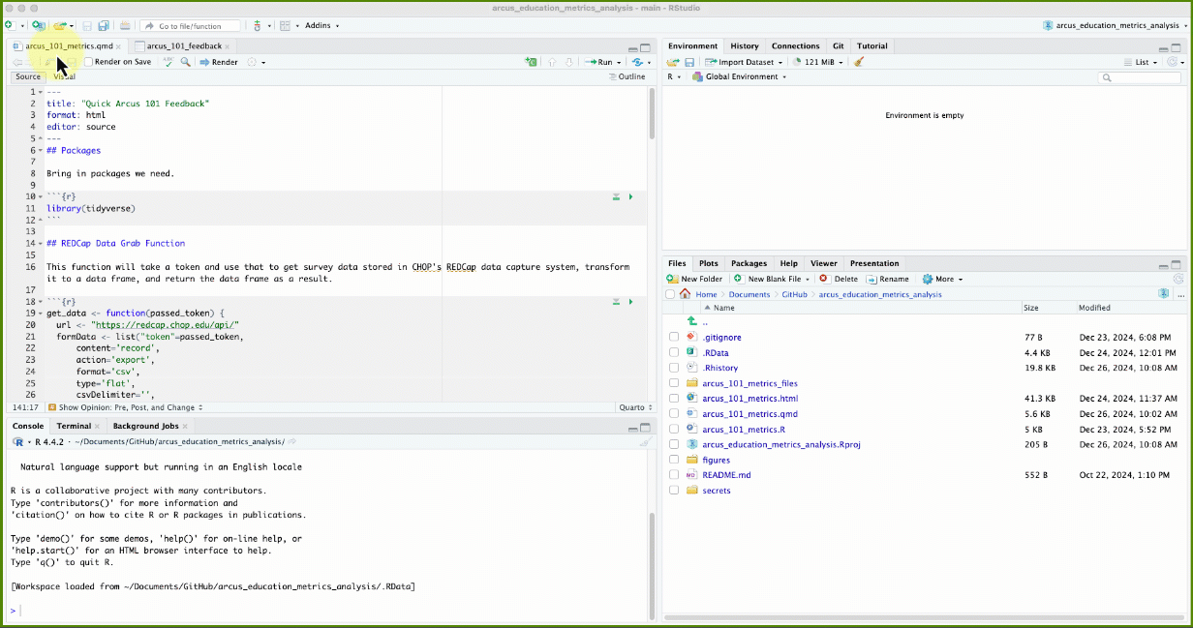Check the box next to README.md

point(674,475)
